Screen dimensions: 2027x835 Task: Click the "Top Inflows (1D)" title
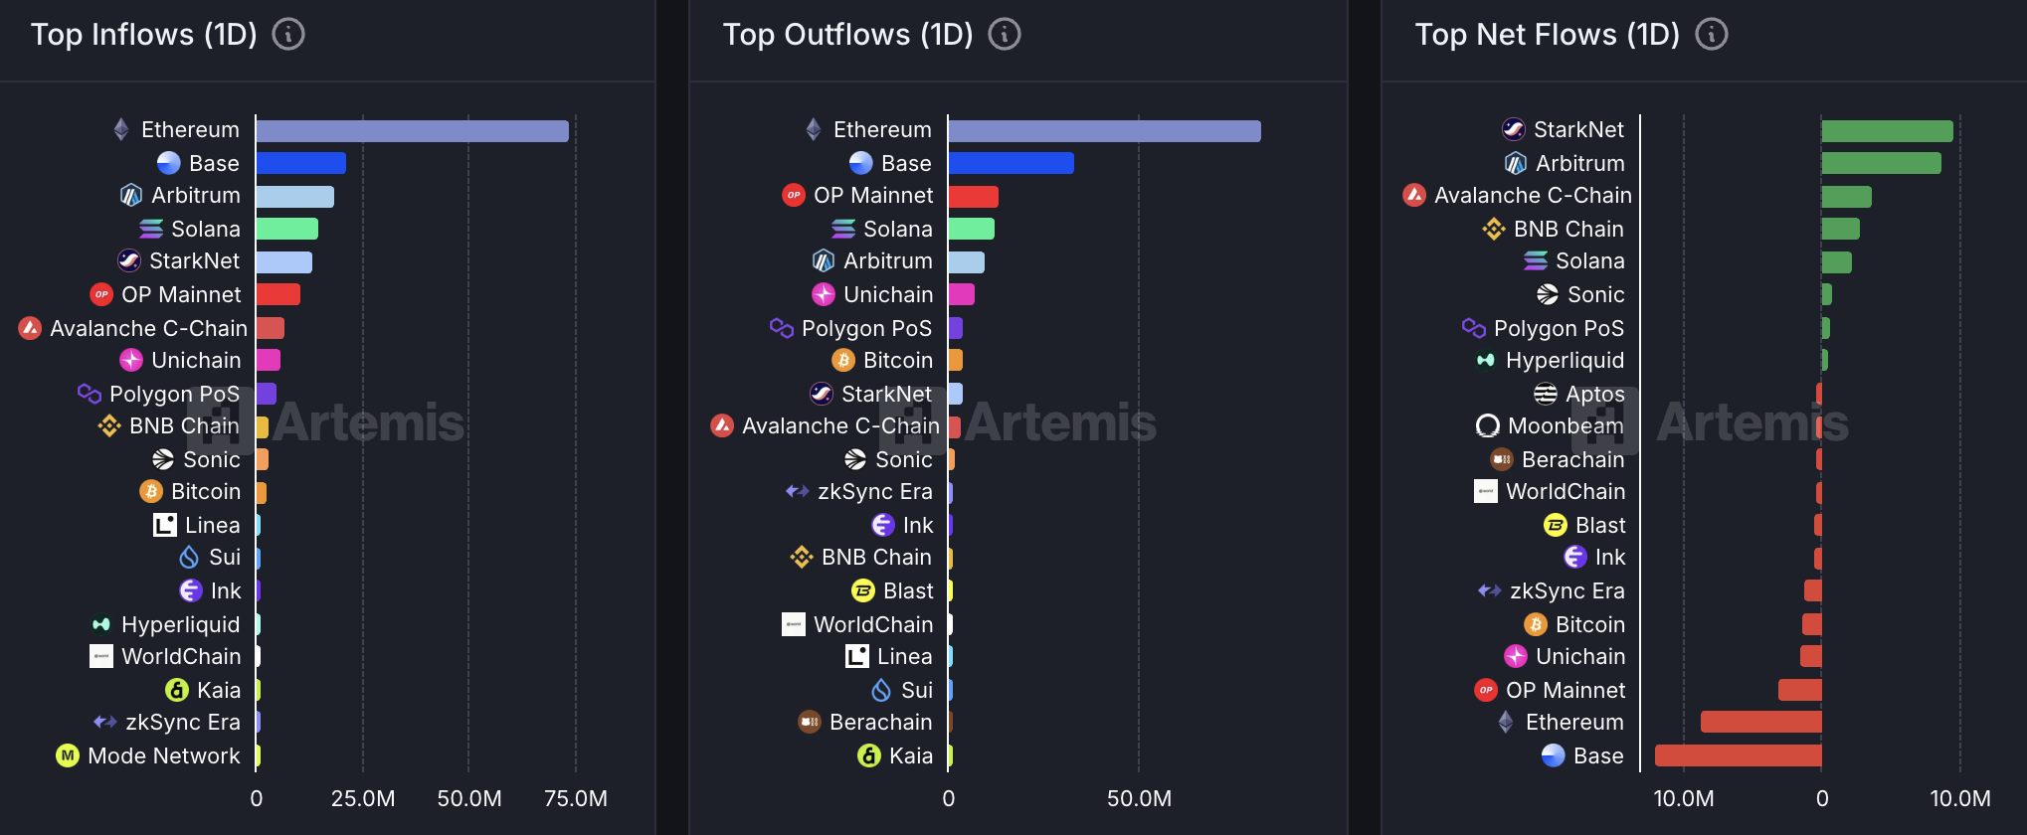pyautogui.click(x=144, y=35)
